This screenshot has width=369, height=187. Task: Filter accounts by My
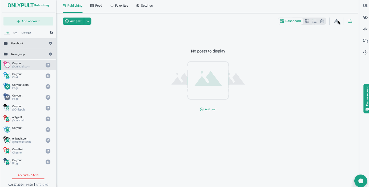point(15,33)
